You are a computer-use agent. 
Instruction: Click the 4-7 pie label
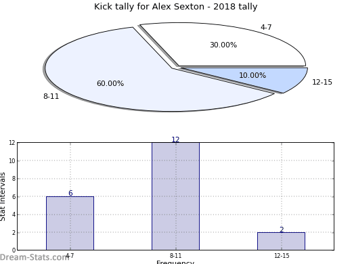[x=266, y=27]
